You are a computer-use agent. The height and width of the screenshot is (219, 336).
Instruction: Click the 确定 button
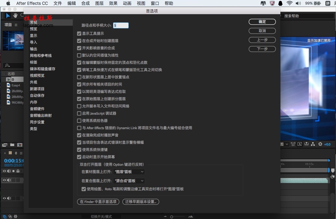[x=262, y=22]
